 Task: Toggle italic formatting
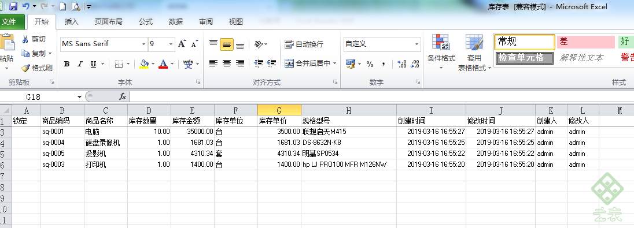pyautogui.click(x=80, y=63)
